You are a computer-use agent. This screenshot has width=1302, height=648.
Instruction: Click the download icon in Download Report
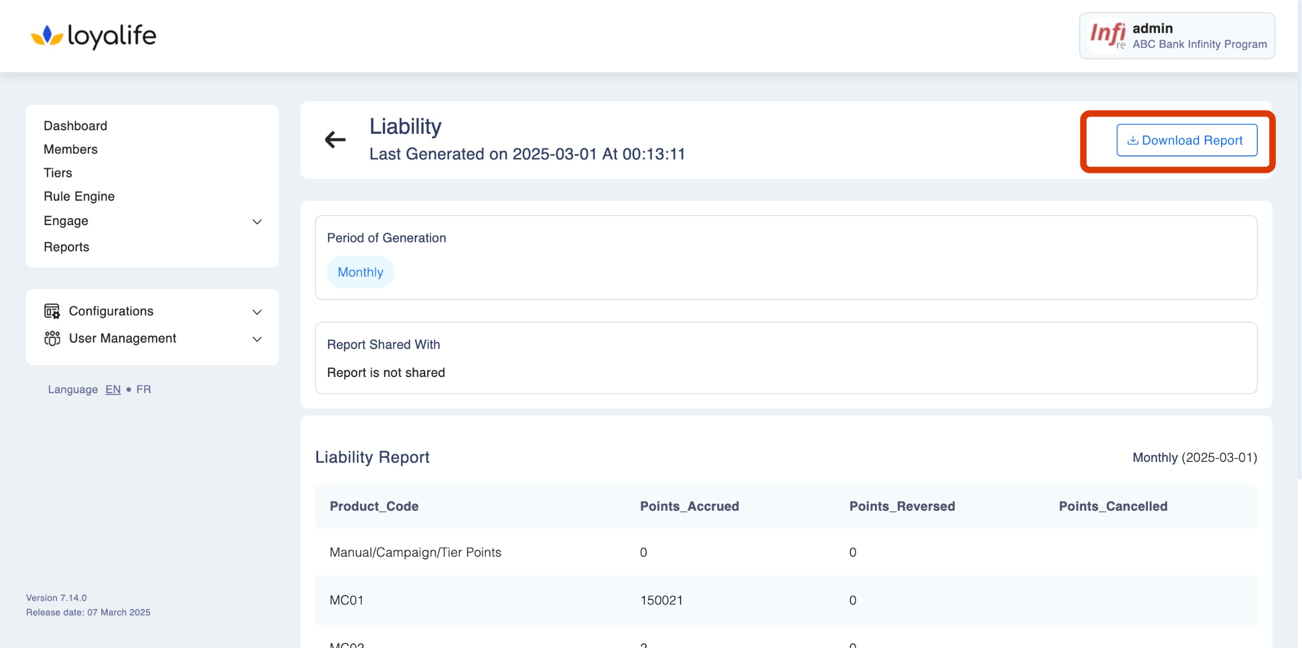[1132, 141]
